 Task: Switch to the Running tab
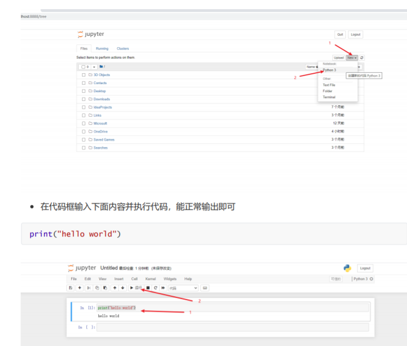(102, 48)
